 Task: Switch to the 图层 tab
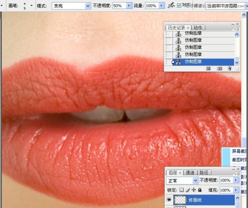(173, 173)
